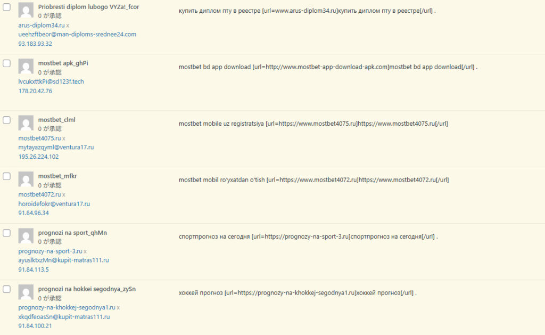
Task: Click avatar icon beside mostbet_clml
Action: tap(26, 123)
